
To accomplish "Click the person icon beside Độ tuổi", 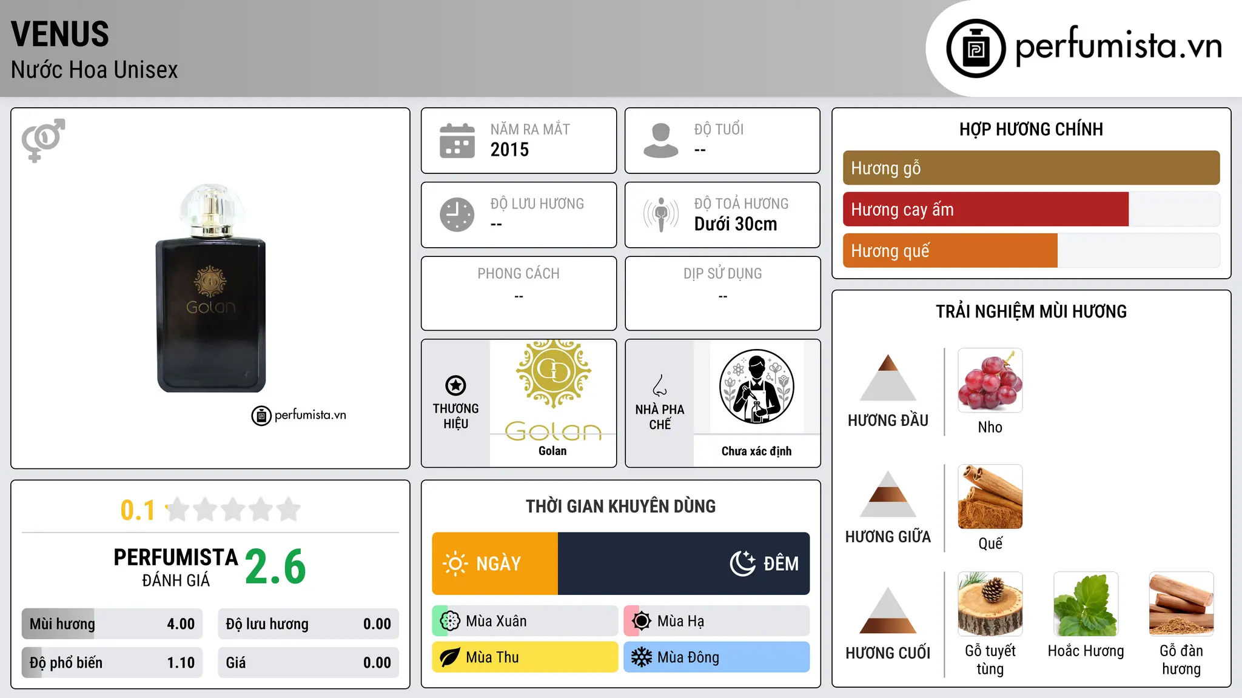I will [x=661, y=141].
